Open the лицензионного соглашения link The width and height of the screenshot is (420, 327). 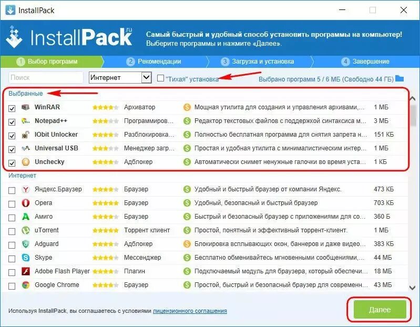click(x=190, y=311)
